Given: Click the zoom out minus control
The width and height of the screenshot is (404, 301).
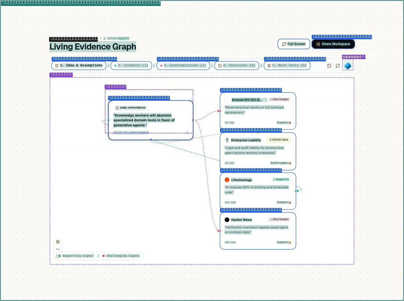Looking at the screenshot, I should click(58, 249).
